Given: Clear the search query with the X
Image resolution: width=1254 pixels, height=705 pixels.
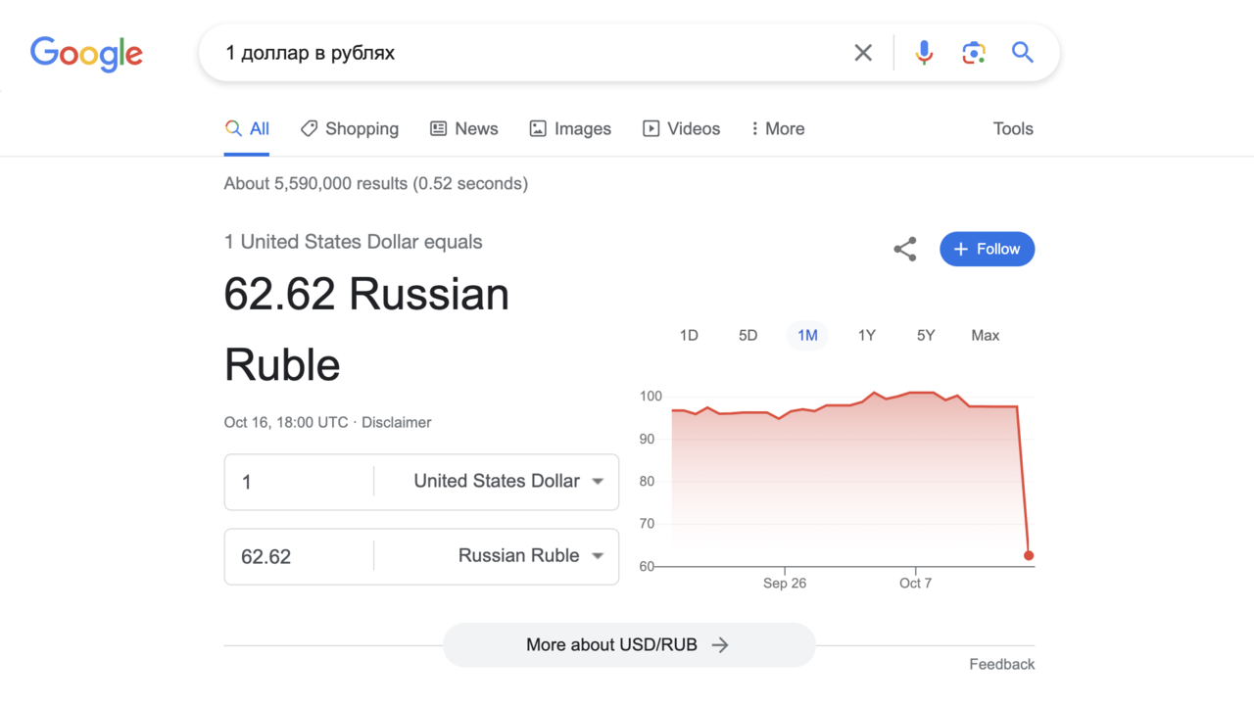Looking at the screenshot, I should pyautogui.click(x=863, y=52).
